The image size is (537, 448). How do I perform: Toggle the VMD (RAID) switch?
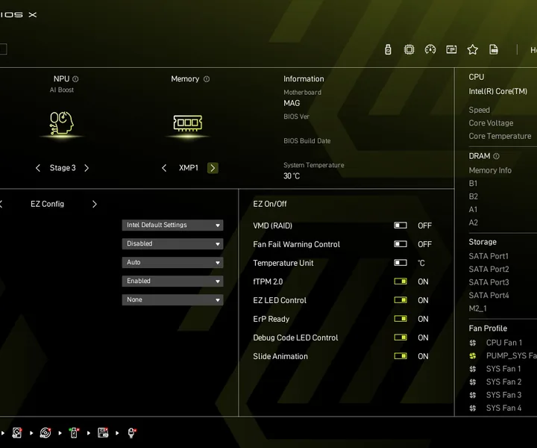click(x=401, y=225)
